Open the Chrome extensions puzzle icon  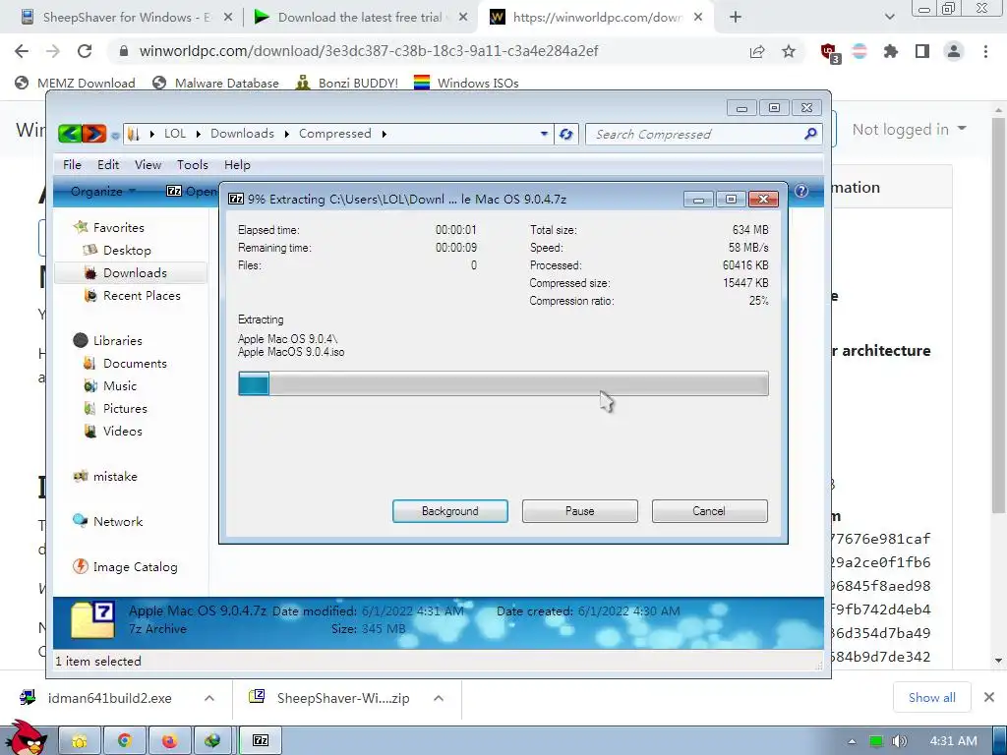pos(890,51)
